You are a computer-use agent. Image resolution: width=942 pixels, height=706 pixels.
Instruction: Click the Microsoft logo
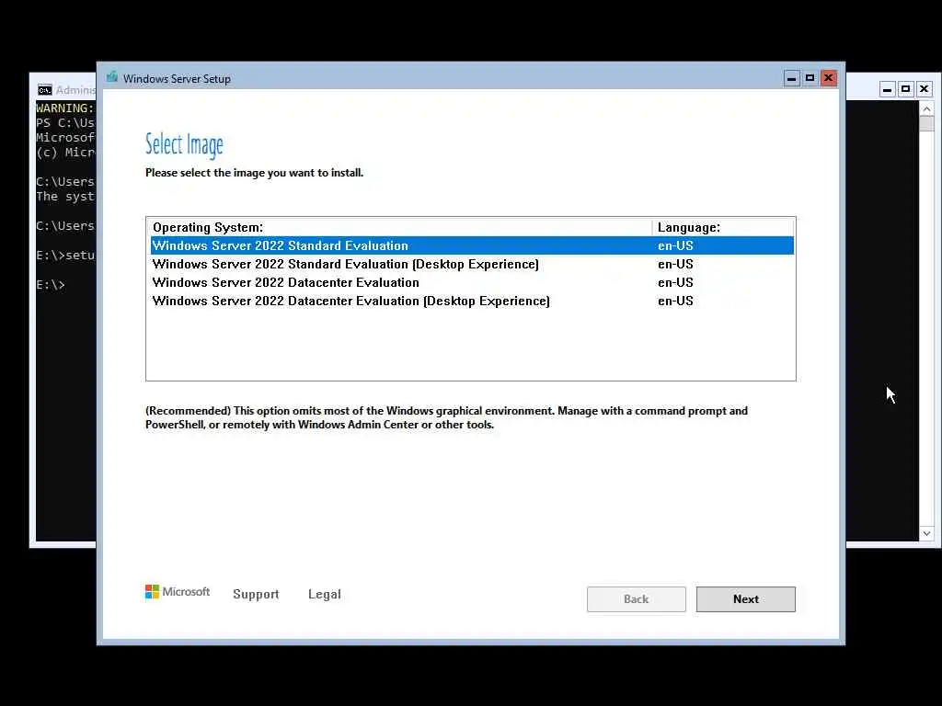pyautogui.click(x=178, y=592)
